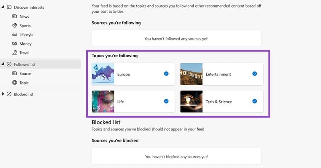Viewport: 321px width, 168px height.
Task: Collapse the Discover interests tree arrow
Action: [x=3, y=7]
